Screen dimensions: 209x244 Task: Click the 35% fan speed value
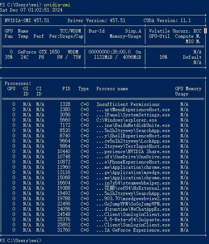point(9,57)
